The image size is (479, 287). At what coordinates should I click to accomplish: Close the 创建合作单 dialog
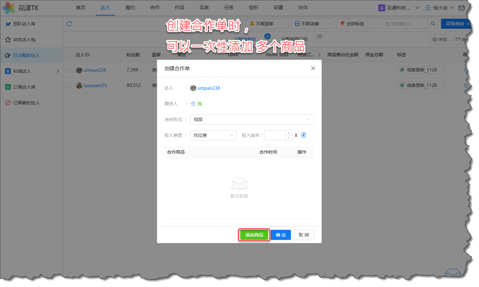coord(313,68)
